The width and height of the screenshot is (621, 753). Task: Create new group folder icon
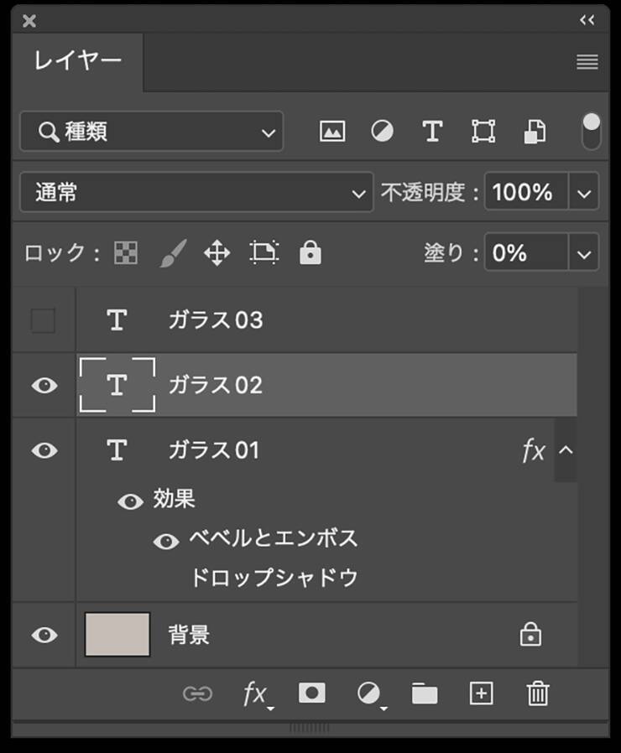(425, 693)
